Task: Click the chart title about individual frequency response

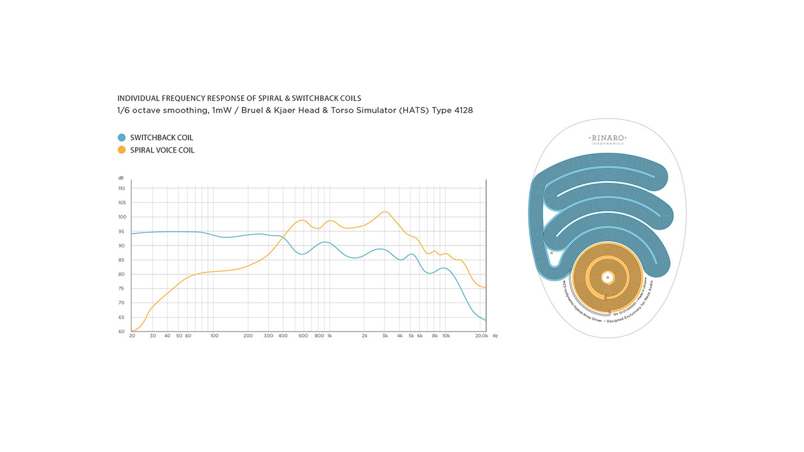Action: [239, 99]
